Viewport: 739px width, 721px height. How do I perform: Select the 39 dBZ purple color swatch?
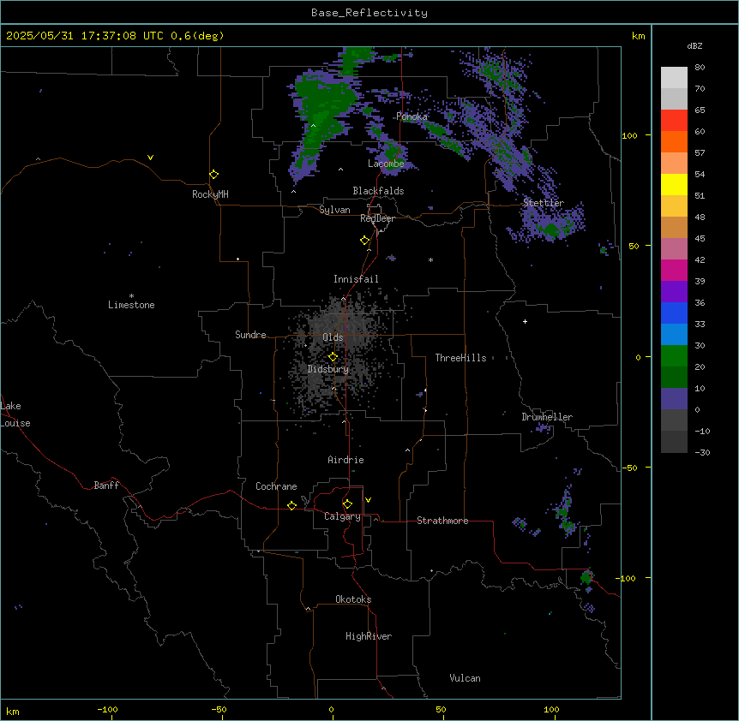pyautogui.click(x=674, y=291)
